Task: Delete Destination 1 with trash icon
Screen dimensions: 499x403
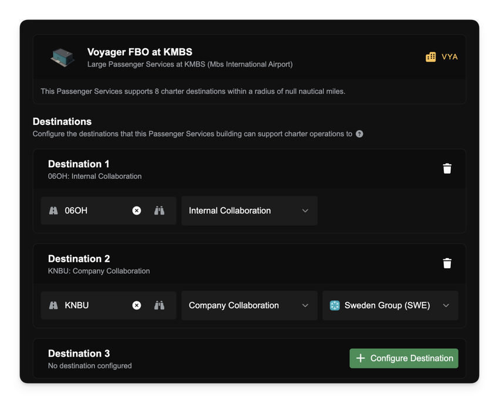Action: click(x=447, y=168)
